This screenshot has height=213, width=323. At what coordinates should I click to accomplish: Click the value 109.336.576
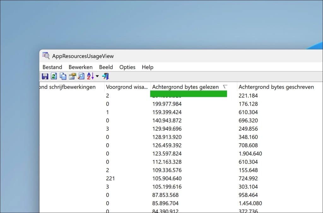click(167, 170)
